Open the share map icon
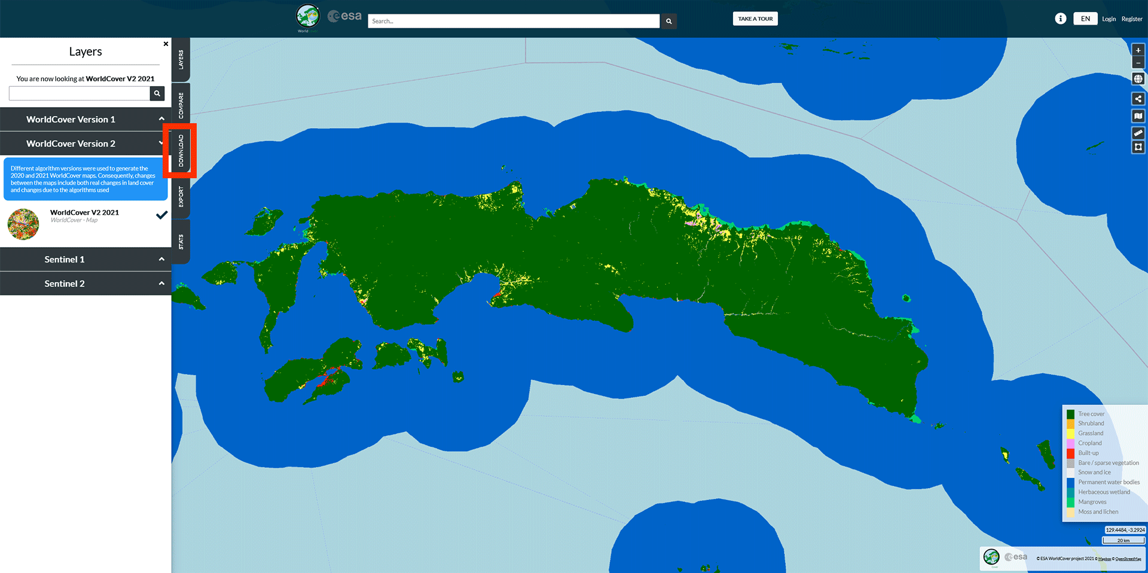The width and height of the screenshot is (1148, 573). coord(1138,99)
